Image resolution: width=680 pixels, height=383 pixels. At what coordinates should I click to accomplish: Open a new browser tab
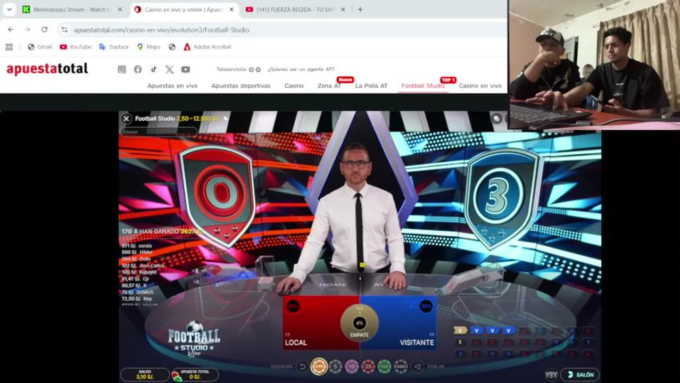[360, 10]
